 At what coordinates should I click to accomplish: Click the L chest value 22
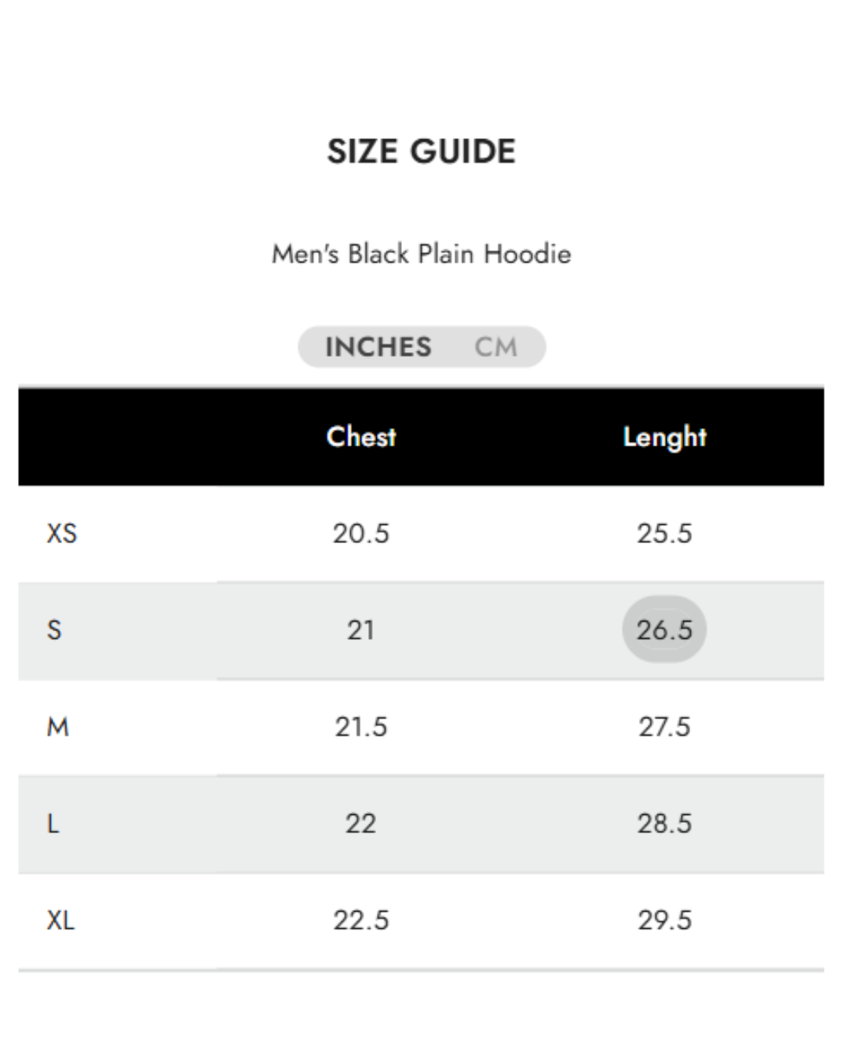(x=361, y=824)
